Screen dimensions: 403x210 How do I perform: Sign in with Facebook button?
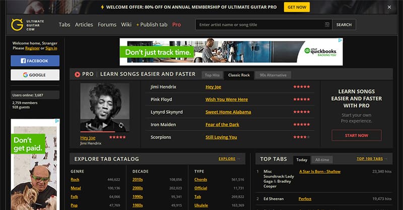[x=35, y=61]
